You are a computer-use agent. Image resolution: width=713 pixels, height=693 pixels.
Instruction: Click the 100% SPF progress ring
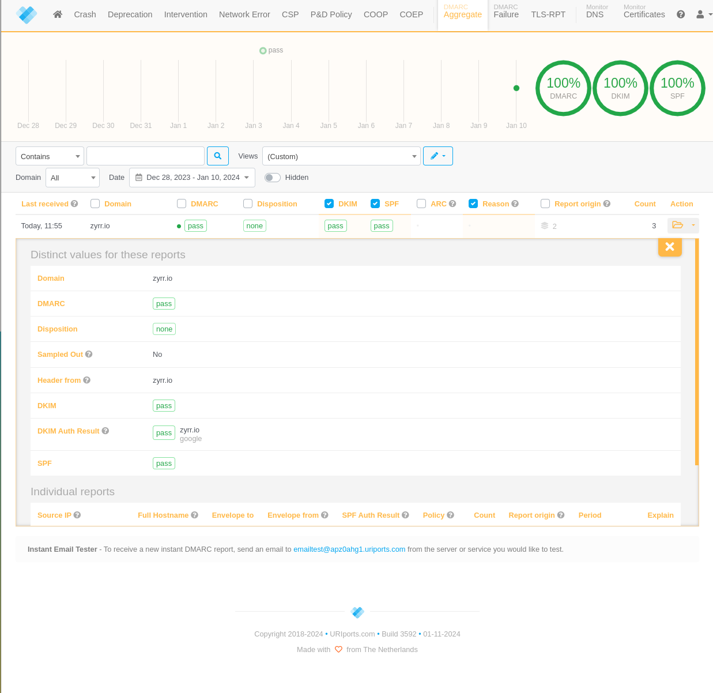[x=677, y=88]
